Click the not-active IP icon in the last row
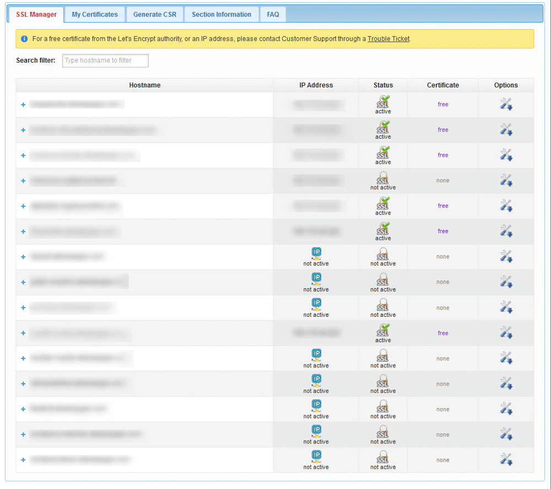 [316, 455]
